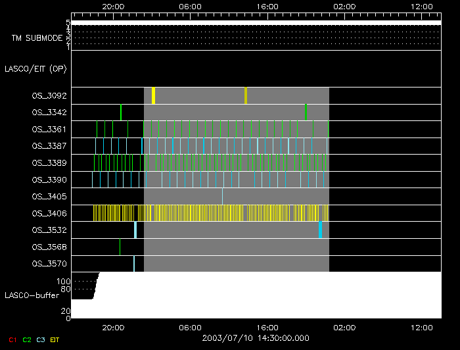
Task: Click the 2003/07/10 14:30:00.000 timestamp
Action: point(255,337)
